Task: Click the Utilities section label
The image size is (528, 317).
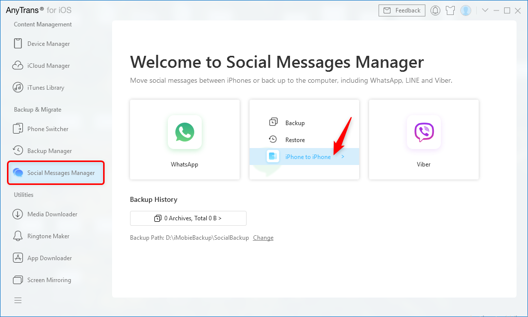Action: tap(23, 195)
